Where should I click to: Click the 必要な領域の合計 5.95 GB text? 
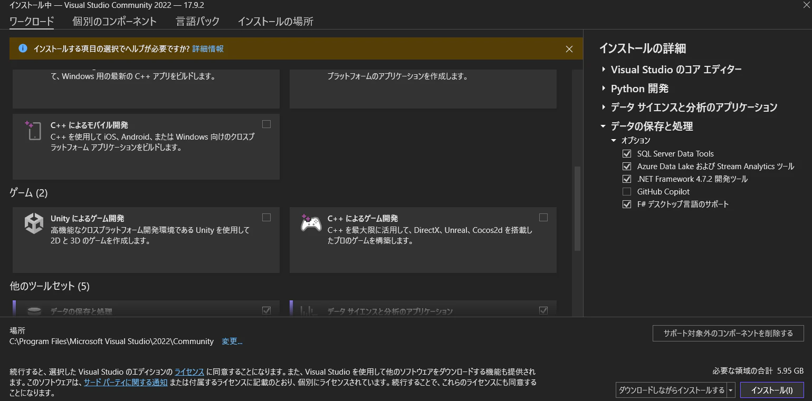(x=758, y=370)
